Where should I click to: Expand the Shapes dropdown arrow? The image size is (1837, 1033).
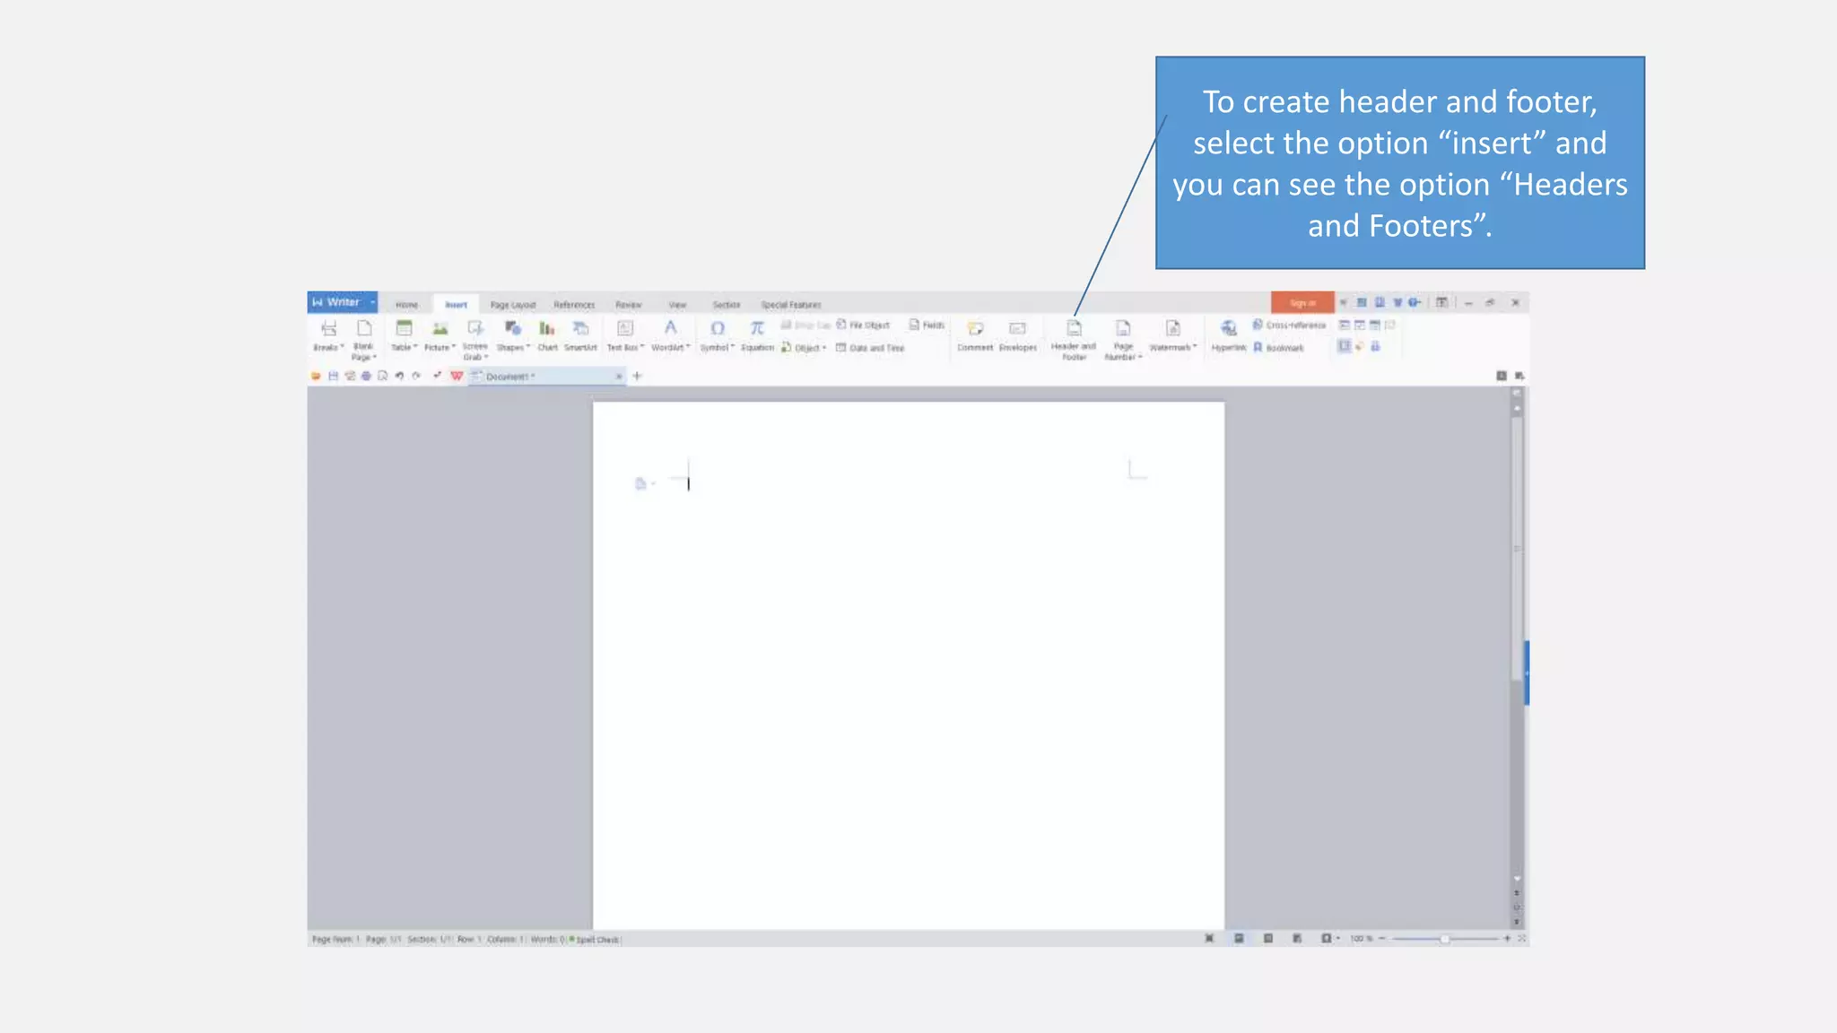click(528, 347)
